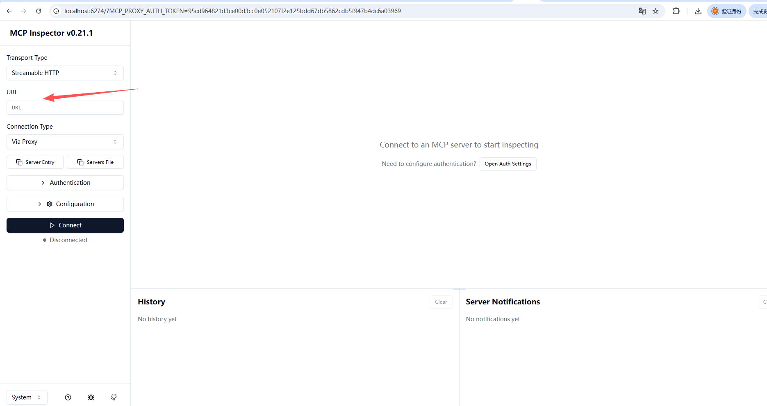Expand the Configuration section
The width and height of the screenshot is (767, 406).
65,204
